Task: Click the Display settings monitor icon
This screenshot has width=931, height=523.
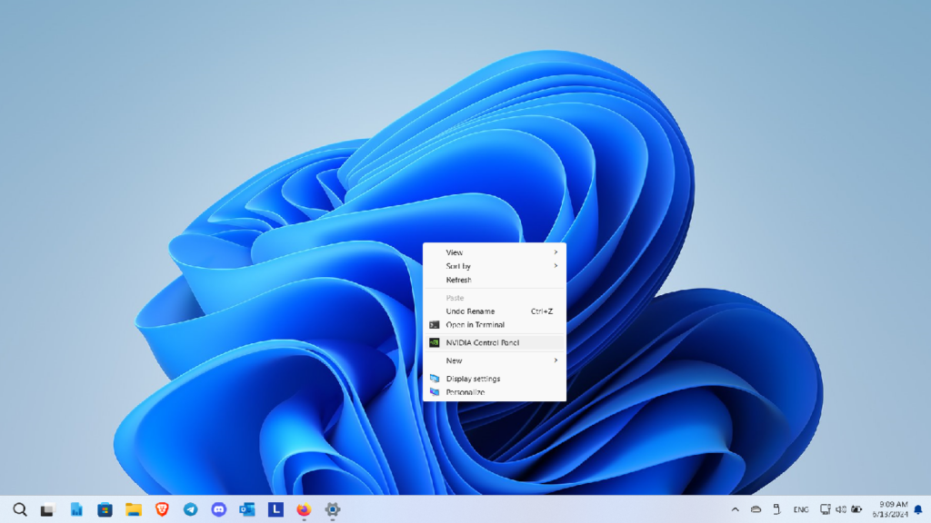Action: tap(435, 379)
